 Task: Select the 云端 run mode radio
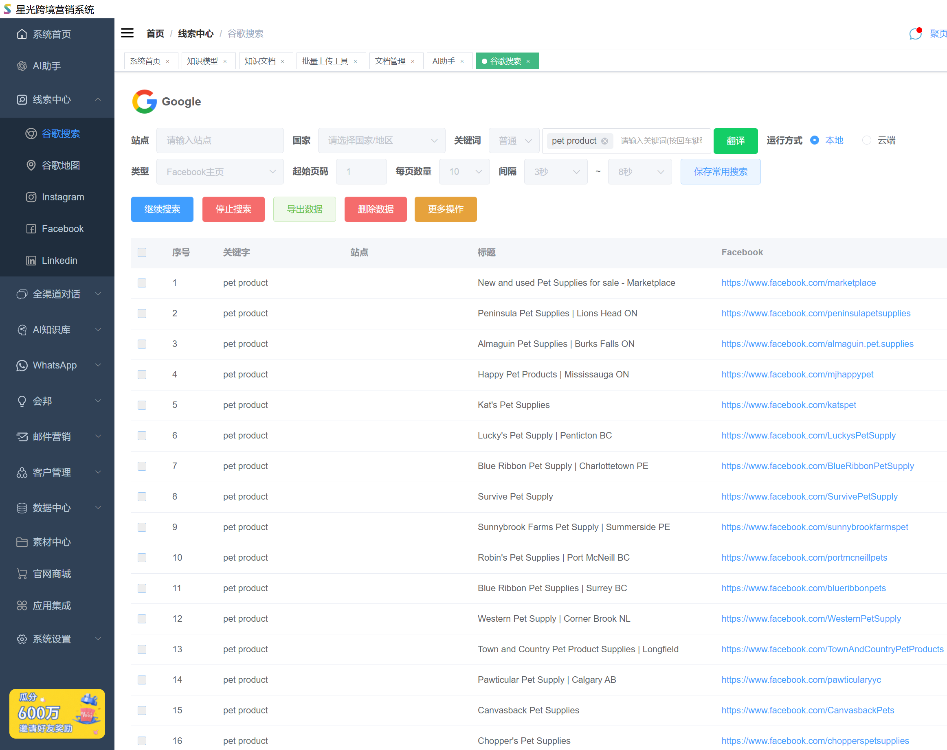866,140
